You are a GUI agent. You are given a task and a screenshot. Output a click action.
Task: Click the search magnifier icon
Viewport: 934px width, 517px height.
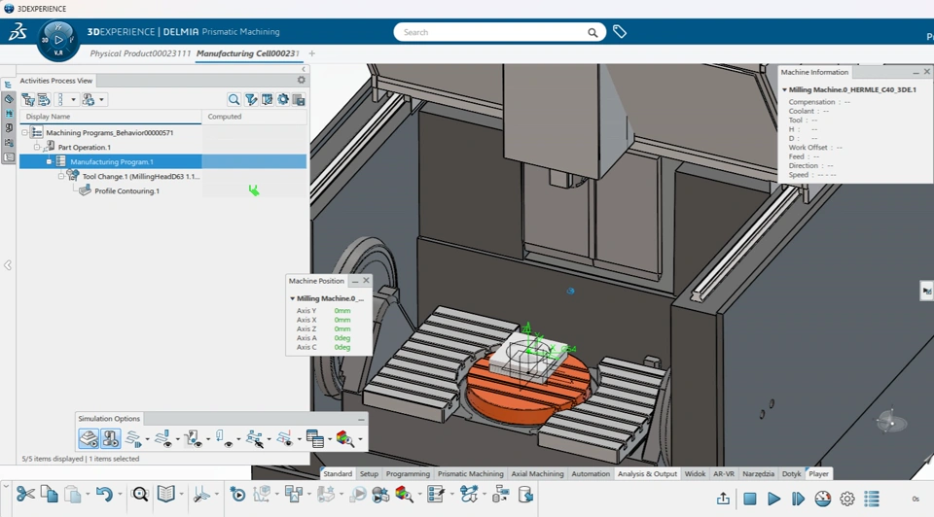[x=593, y=33]
